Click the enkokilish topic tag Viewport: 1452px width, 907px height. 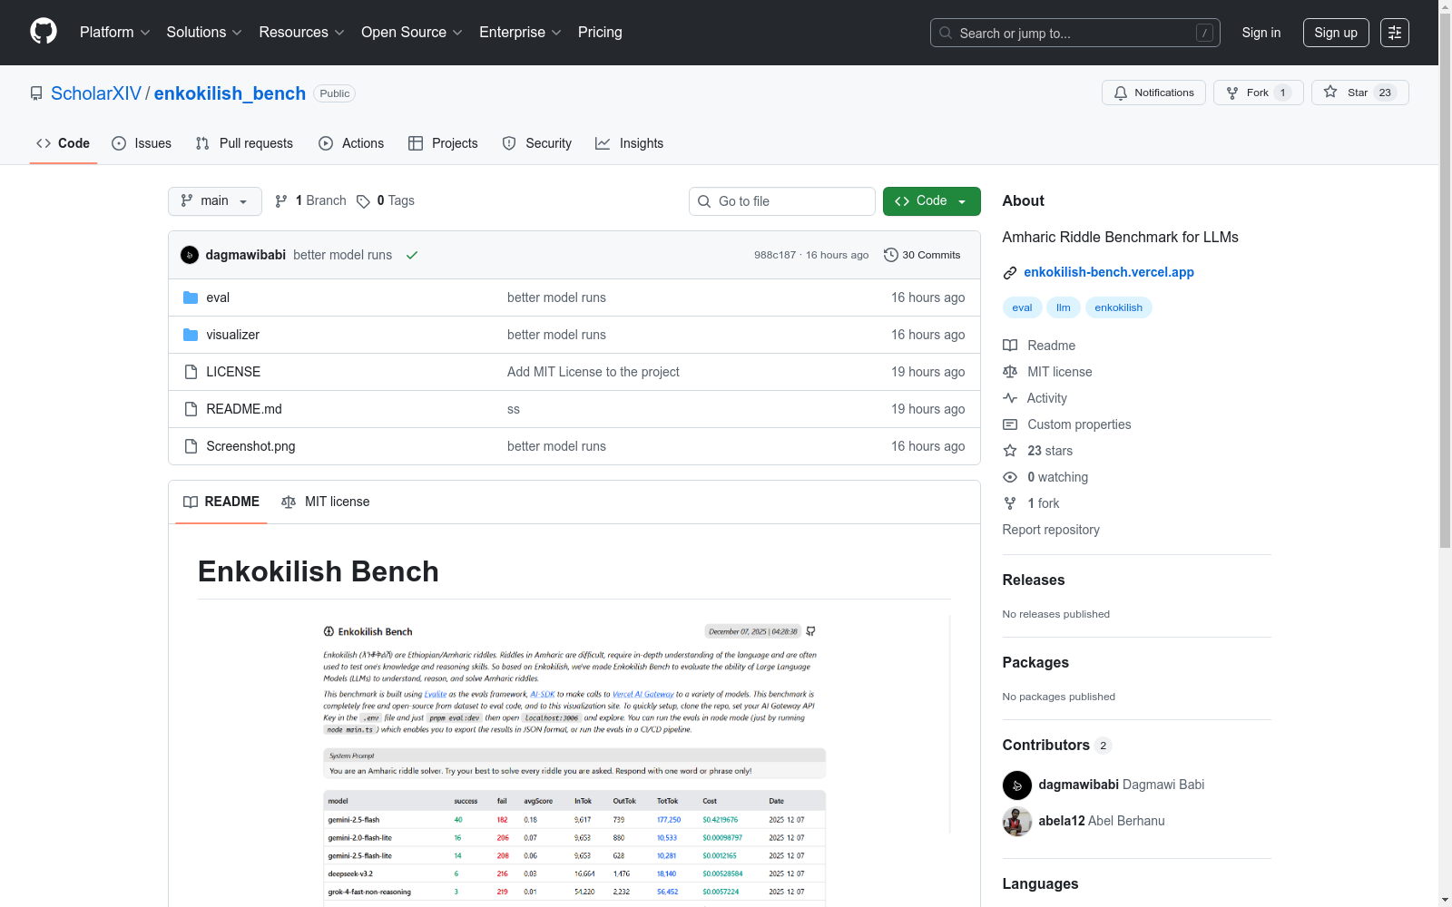click(1119, 307)
